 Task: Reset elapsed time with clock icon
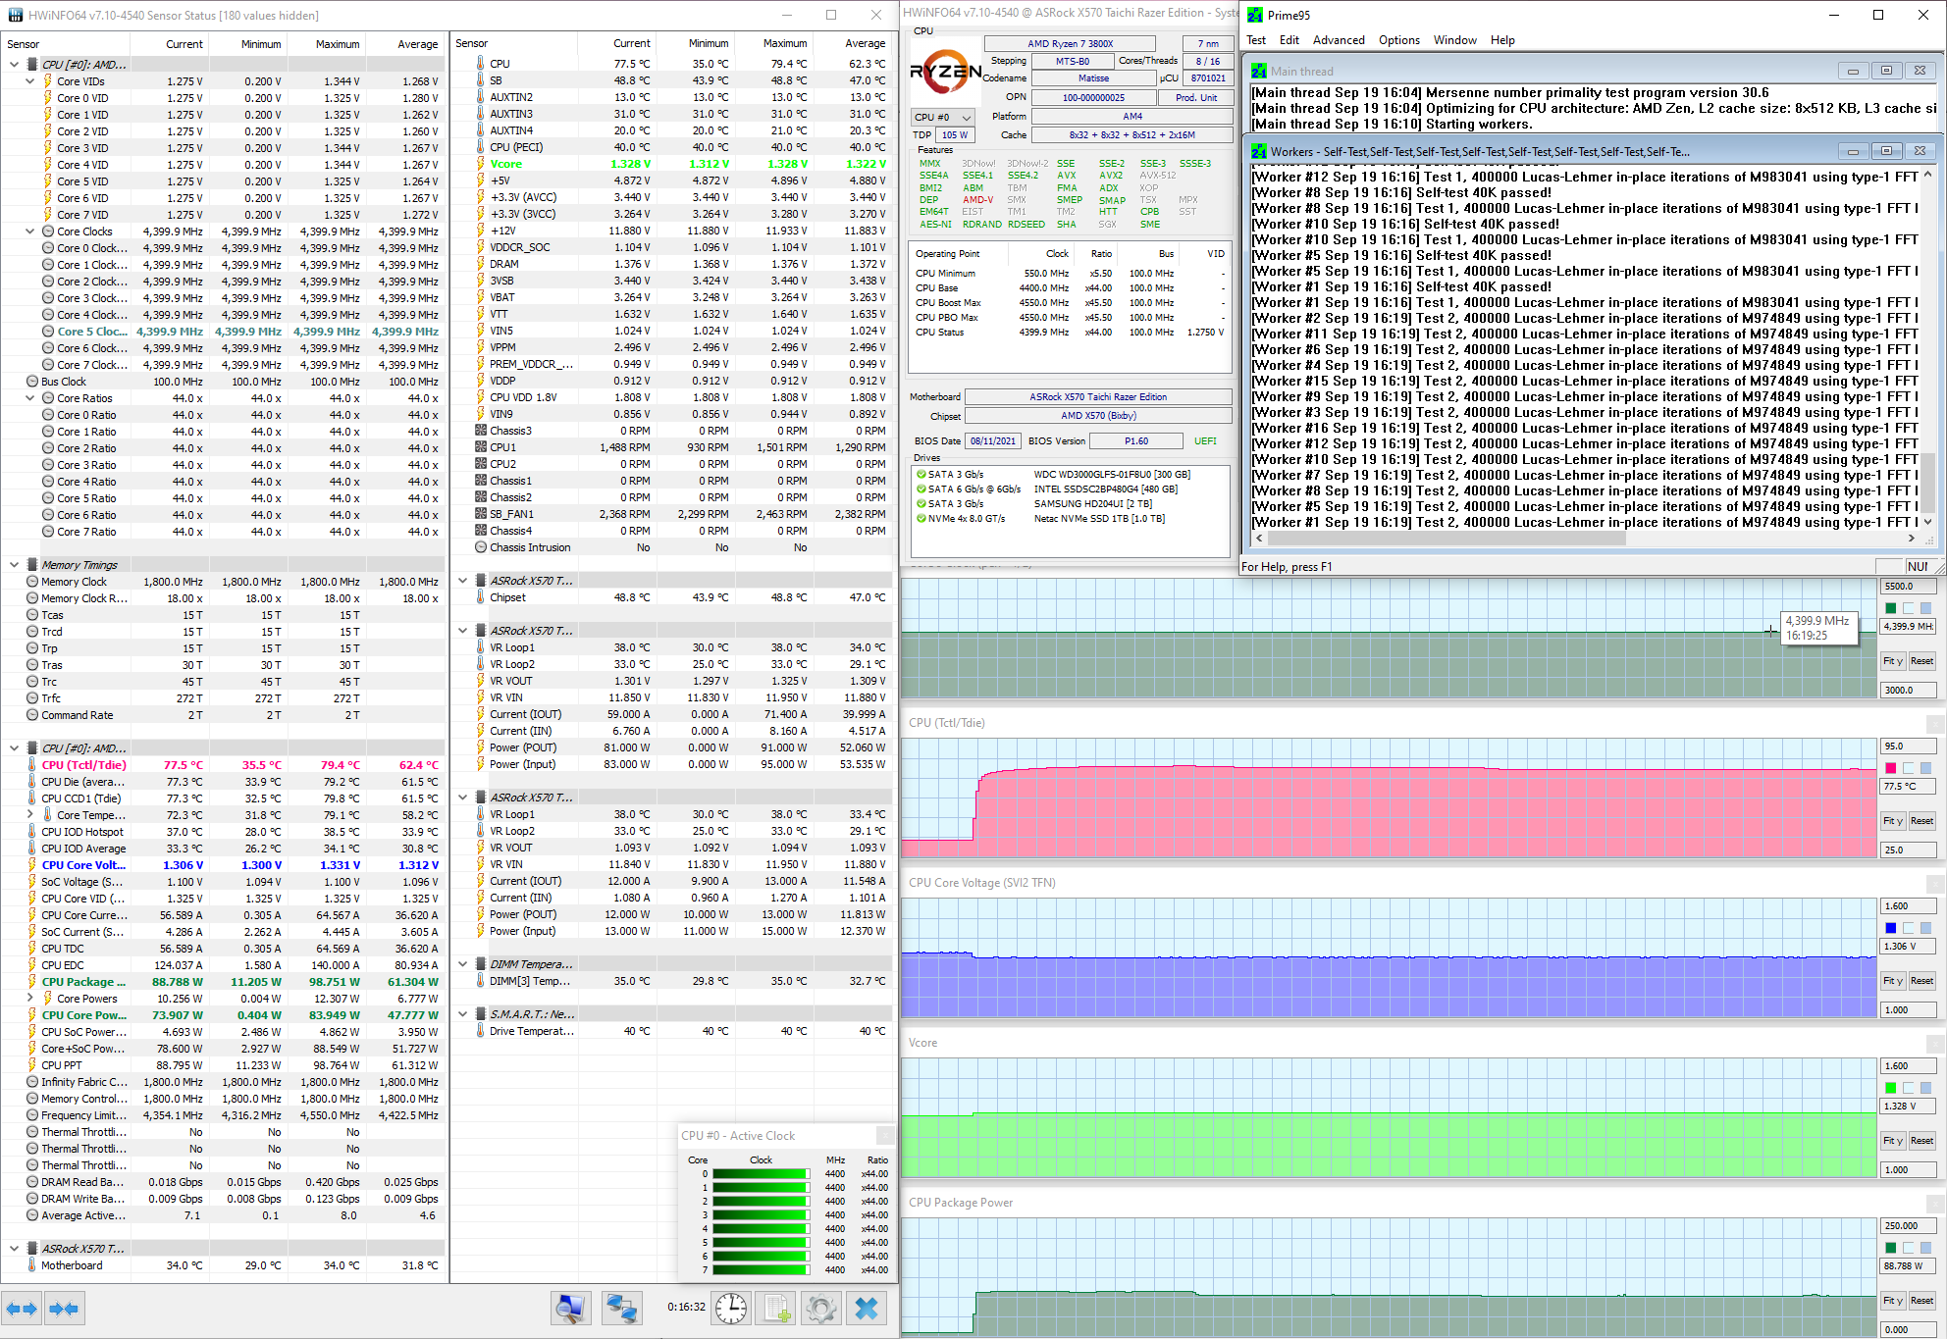pyautogui.click(x=731, y=1308)
